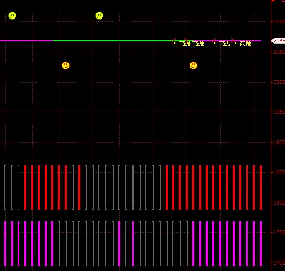Click the magenta price line segment at far left
The image size is (285, 271).
pos(26,41)
